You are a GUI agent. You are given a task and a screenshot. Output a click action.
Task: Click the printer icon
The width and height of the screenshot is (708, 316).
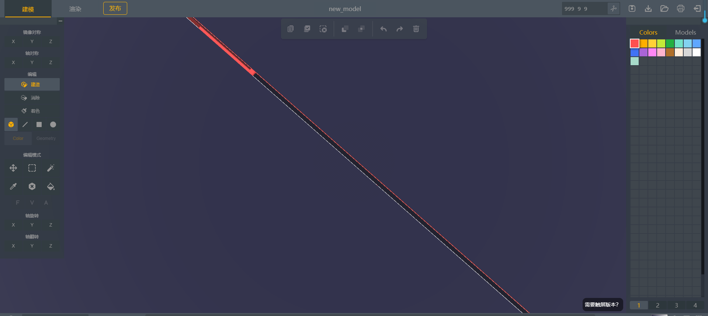click(681, 8)
